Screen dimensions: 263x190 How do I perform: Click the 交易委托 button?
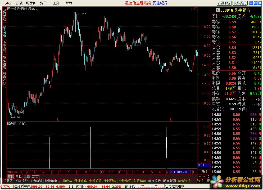[240, 3]
